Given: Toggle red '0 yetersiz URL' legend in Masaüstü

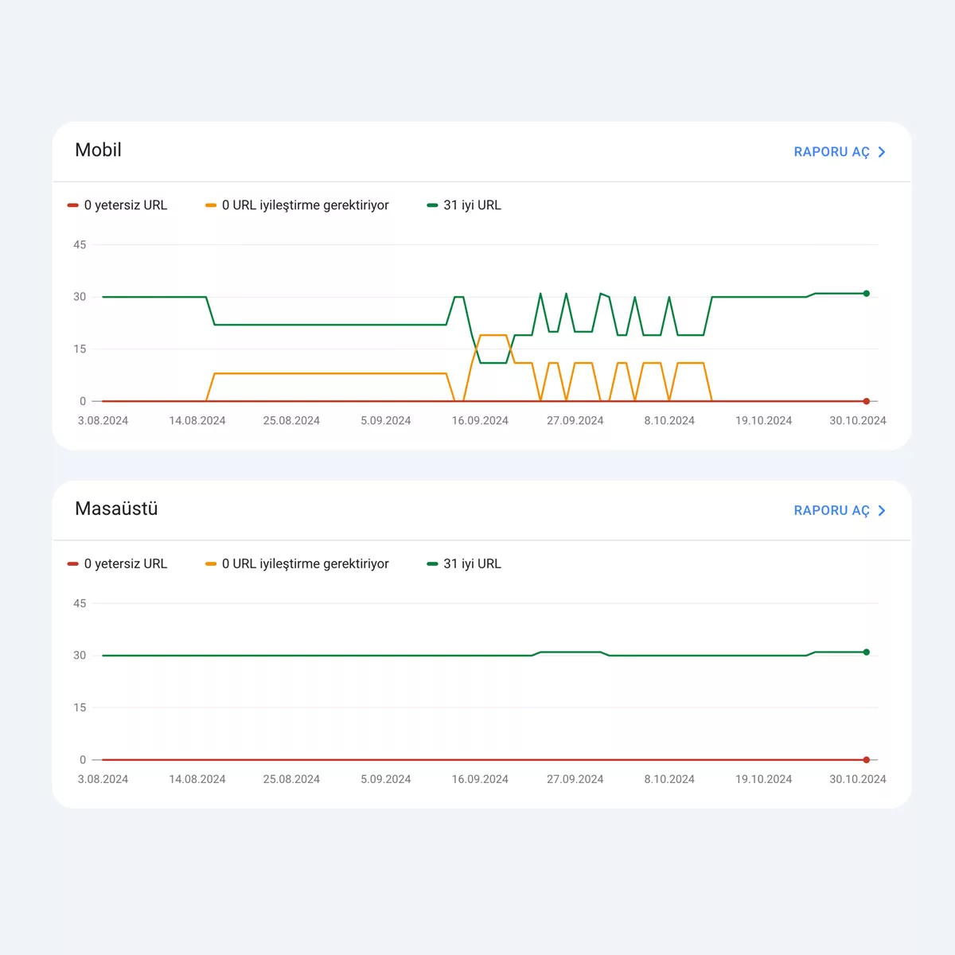Looking at the screenshot, I should (118, 564).
